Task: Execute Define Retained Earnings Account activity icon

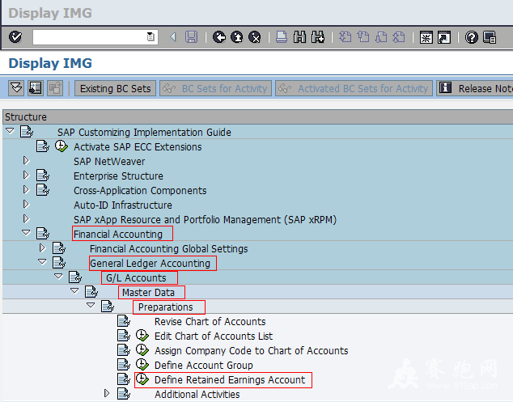Action: (x=142, y=379)
